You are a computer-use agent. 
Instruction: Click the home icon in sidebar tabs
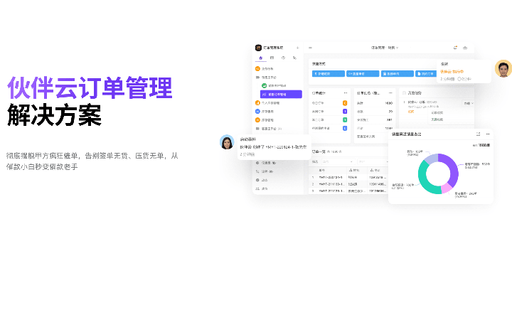261,57
